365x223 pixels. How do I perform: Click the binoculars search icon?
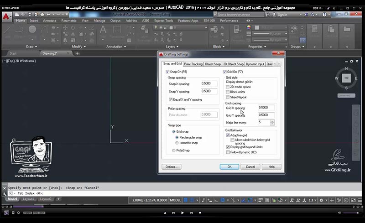[x=268, y=15]
